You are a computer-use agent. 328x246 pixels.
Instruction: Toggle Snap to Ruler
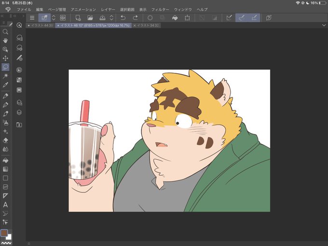pyautogui.click(x=229, y=18)
